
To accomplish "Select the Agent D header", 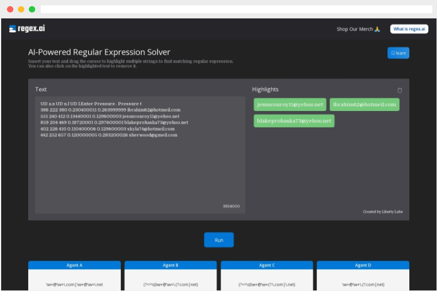I will pos(363,265).
